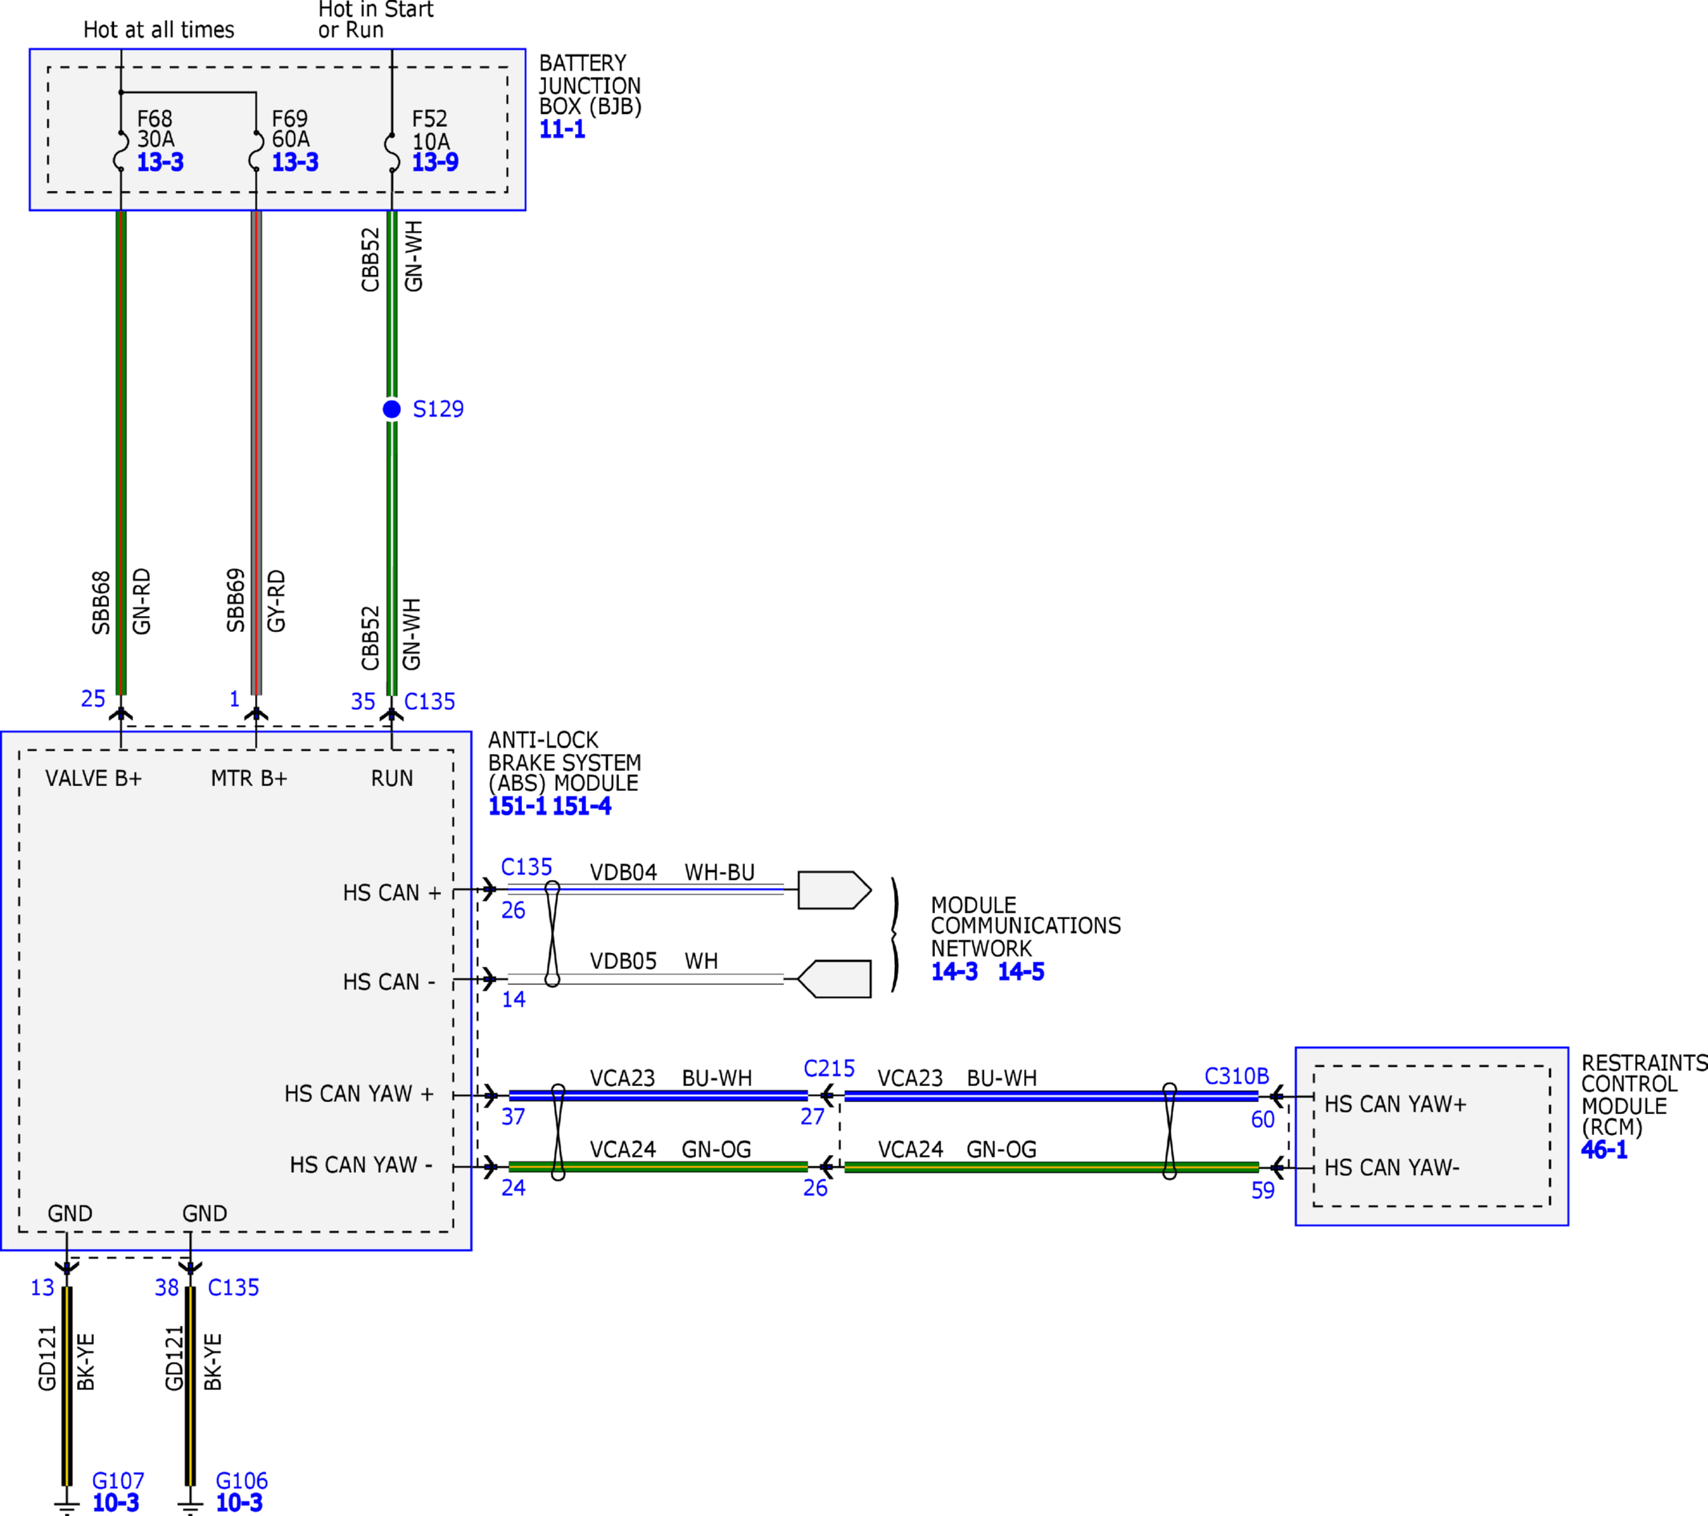Image resolution: width=1708 pixels, height=1516 pixels.
Task: Click the HS CAN + off-page arrow connector
Action: point(834,890)
